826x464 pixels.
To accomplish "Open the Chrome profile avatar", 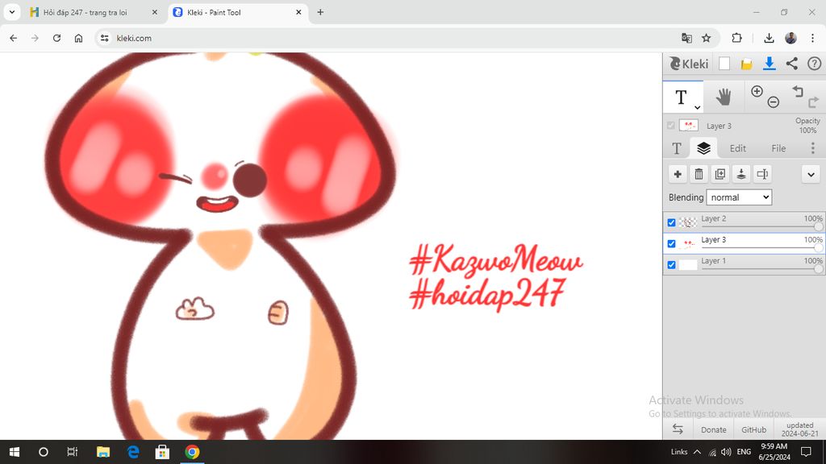I will tap(791, 38).
